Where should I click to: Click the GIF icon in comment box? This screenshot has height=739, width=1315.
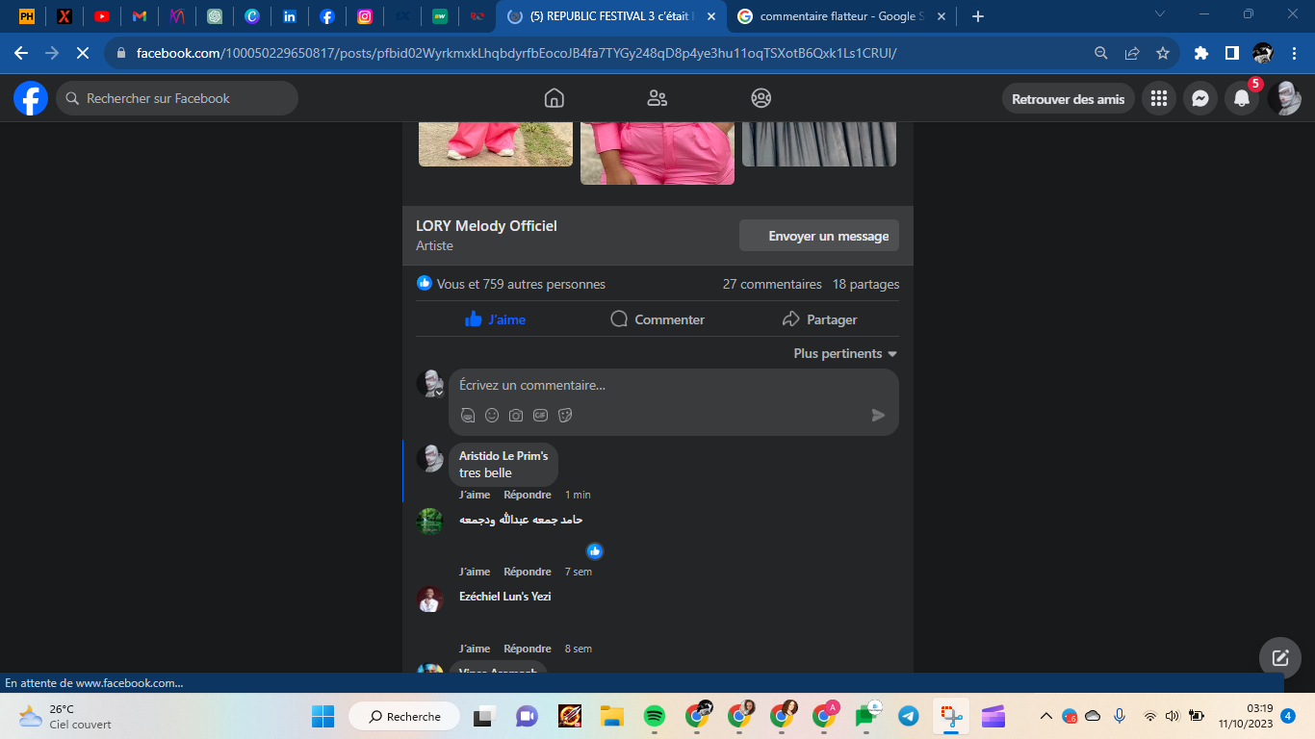pos(541,416)
